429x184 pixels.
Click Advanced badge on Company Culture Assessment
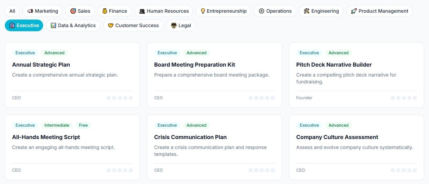pos(339,125)
